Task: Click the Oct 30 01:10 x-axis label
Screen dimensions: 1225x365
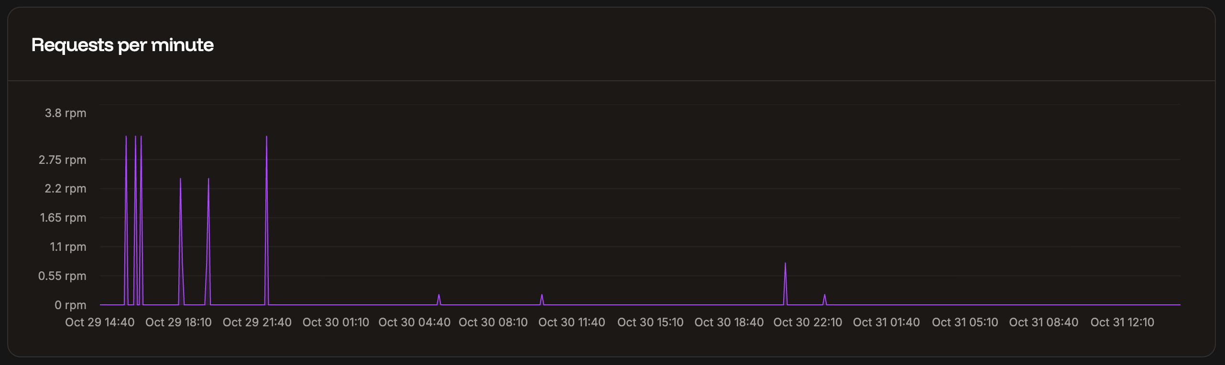Action: [x=336, y=322]
